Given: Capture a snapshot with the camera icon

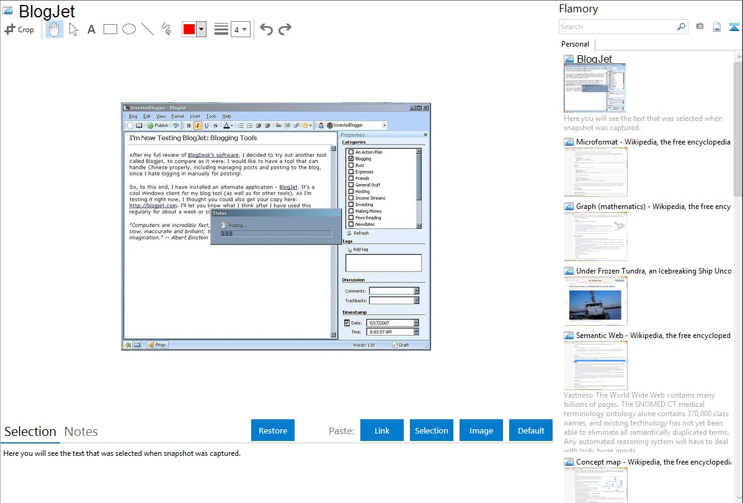Looking at the screenshot, I should click(700, 27).
